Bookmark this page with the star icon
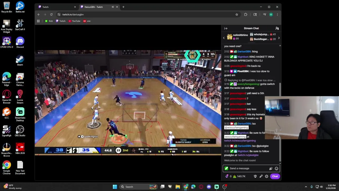This screenshot has height=191, width=339. click(x=237, y=15)
